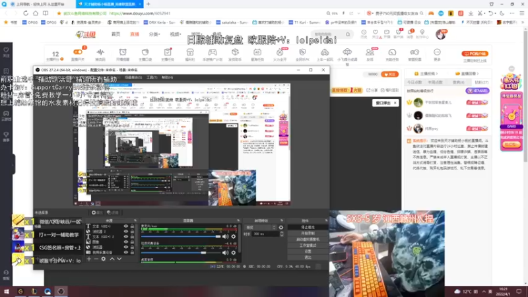
Task: Click the user avatar in the Douyu header
Action: click(440, 34)
